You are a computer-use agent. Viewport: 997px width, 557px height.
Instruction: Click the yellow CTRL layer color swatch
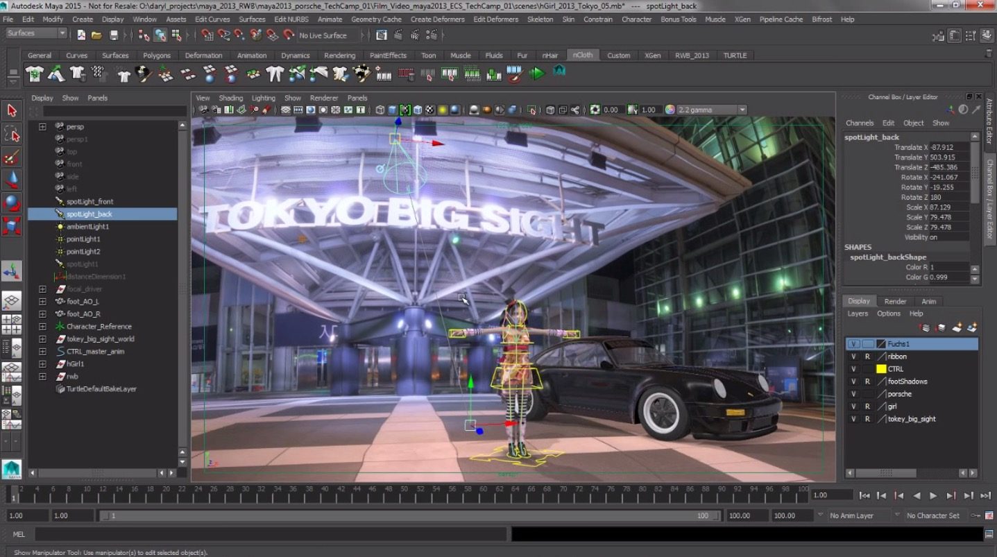coord(881,369)
